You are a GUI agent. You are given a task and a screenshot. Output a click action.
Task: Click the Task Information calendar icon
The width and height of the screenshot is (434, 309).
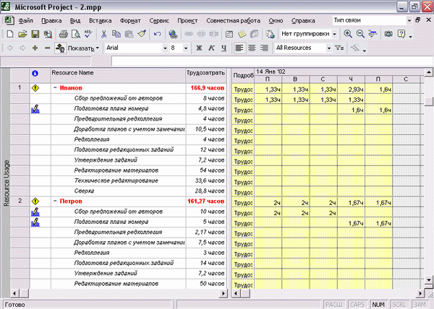[x=229, y=34]
